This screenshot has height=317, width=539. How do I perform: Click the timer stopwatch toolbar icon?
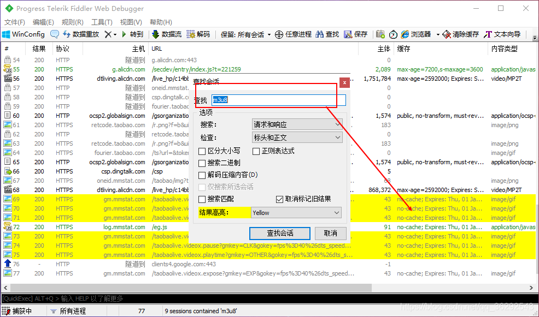pyautogui.click(x=393, y=34)
